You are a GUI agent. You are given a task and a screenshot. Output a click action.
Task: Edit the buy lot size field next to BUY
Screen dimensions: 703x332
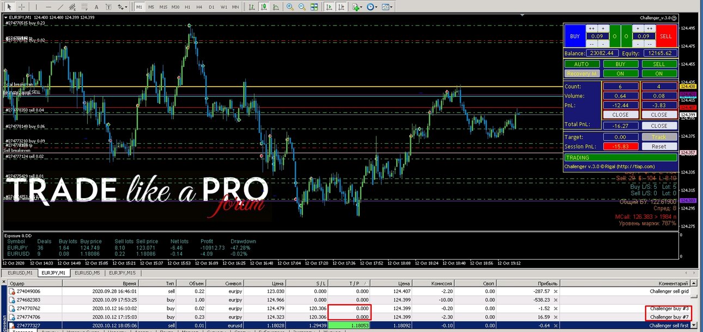[x=597, y=36]
